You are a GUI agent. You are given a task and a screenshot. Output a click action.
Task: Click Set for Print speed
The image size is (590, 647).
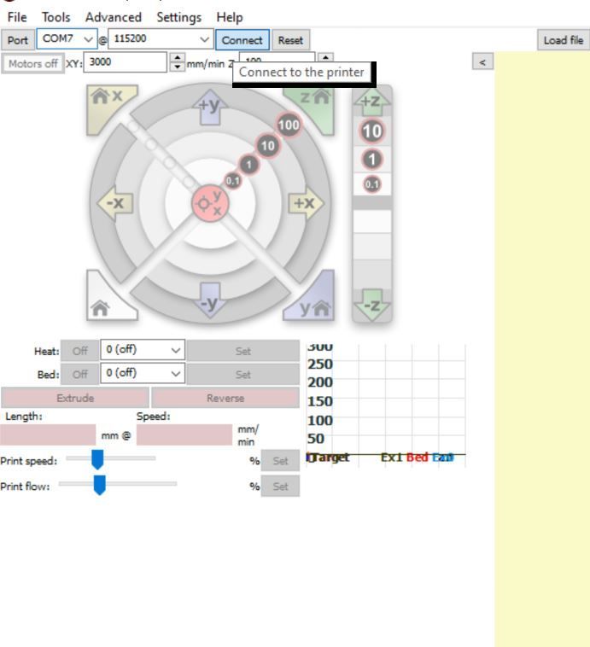click(x=280, y=460)
